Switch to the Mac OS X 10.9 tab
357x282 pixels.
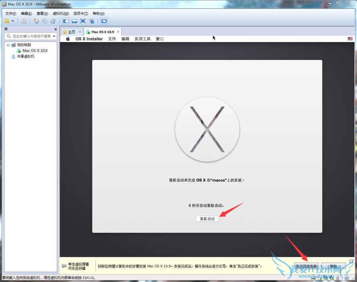coord(103,32)
